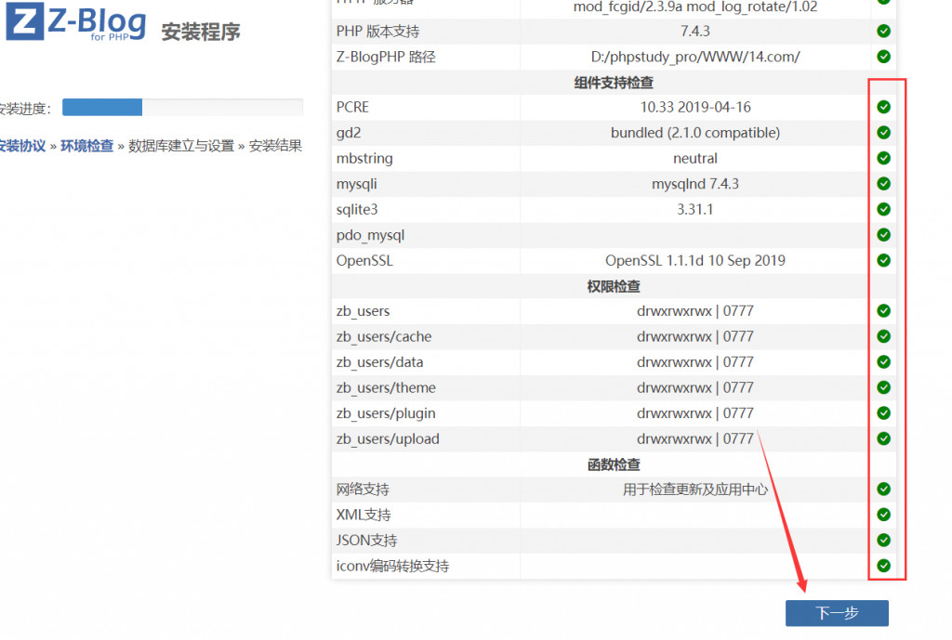The height and width of the screenshot is (640, 952).
Task: Click the 安装程序 heading text
Action: click(x=201, y=32)
